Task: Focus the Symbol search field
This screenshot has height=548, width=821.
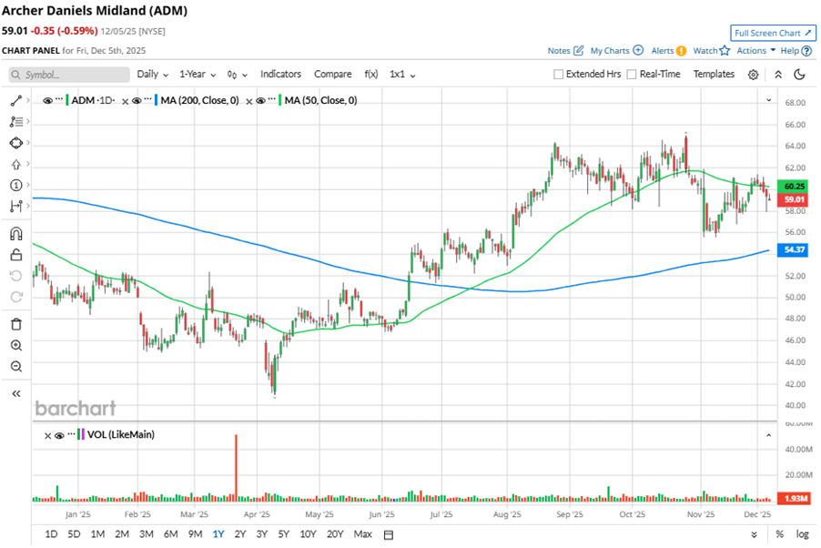Action: tap(69, 75)
